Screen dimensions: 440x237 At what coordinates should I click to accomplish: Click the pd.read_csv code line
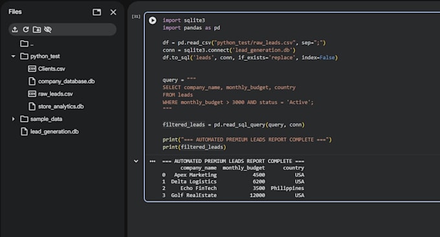[x=244, y=43]
